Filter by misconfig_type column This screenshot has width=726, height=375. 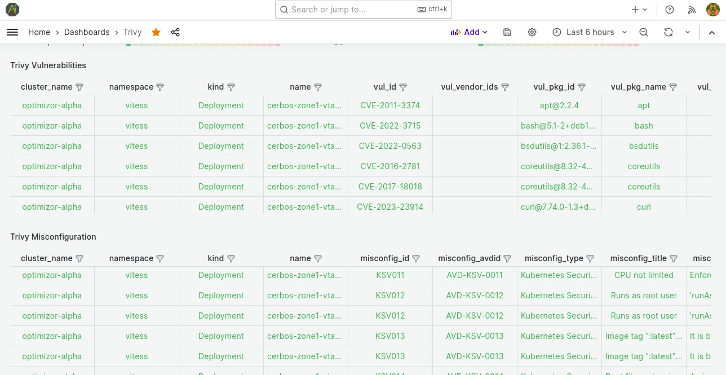pyautogui.click(x=590, y=259)
